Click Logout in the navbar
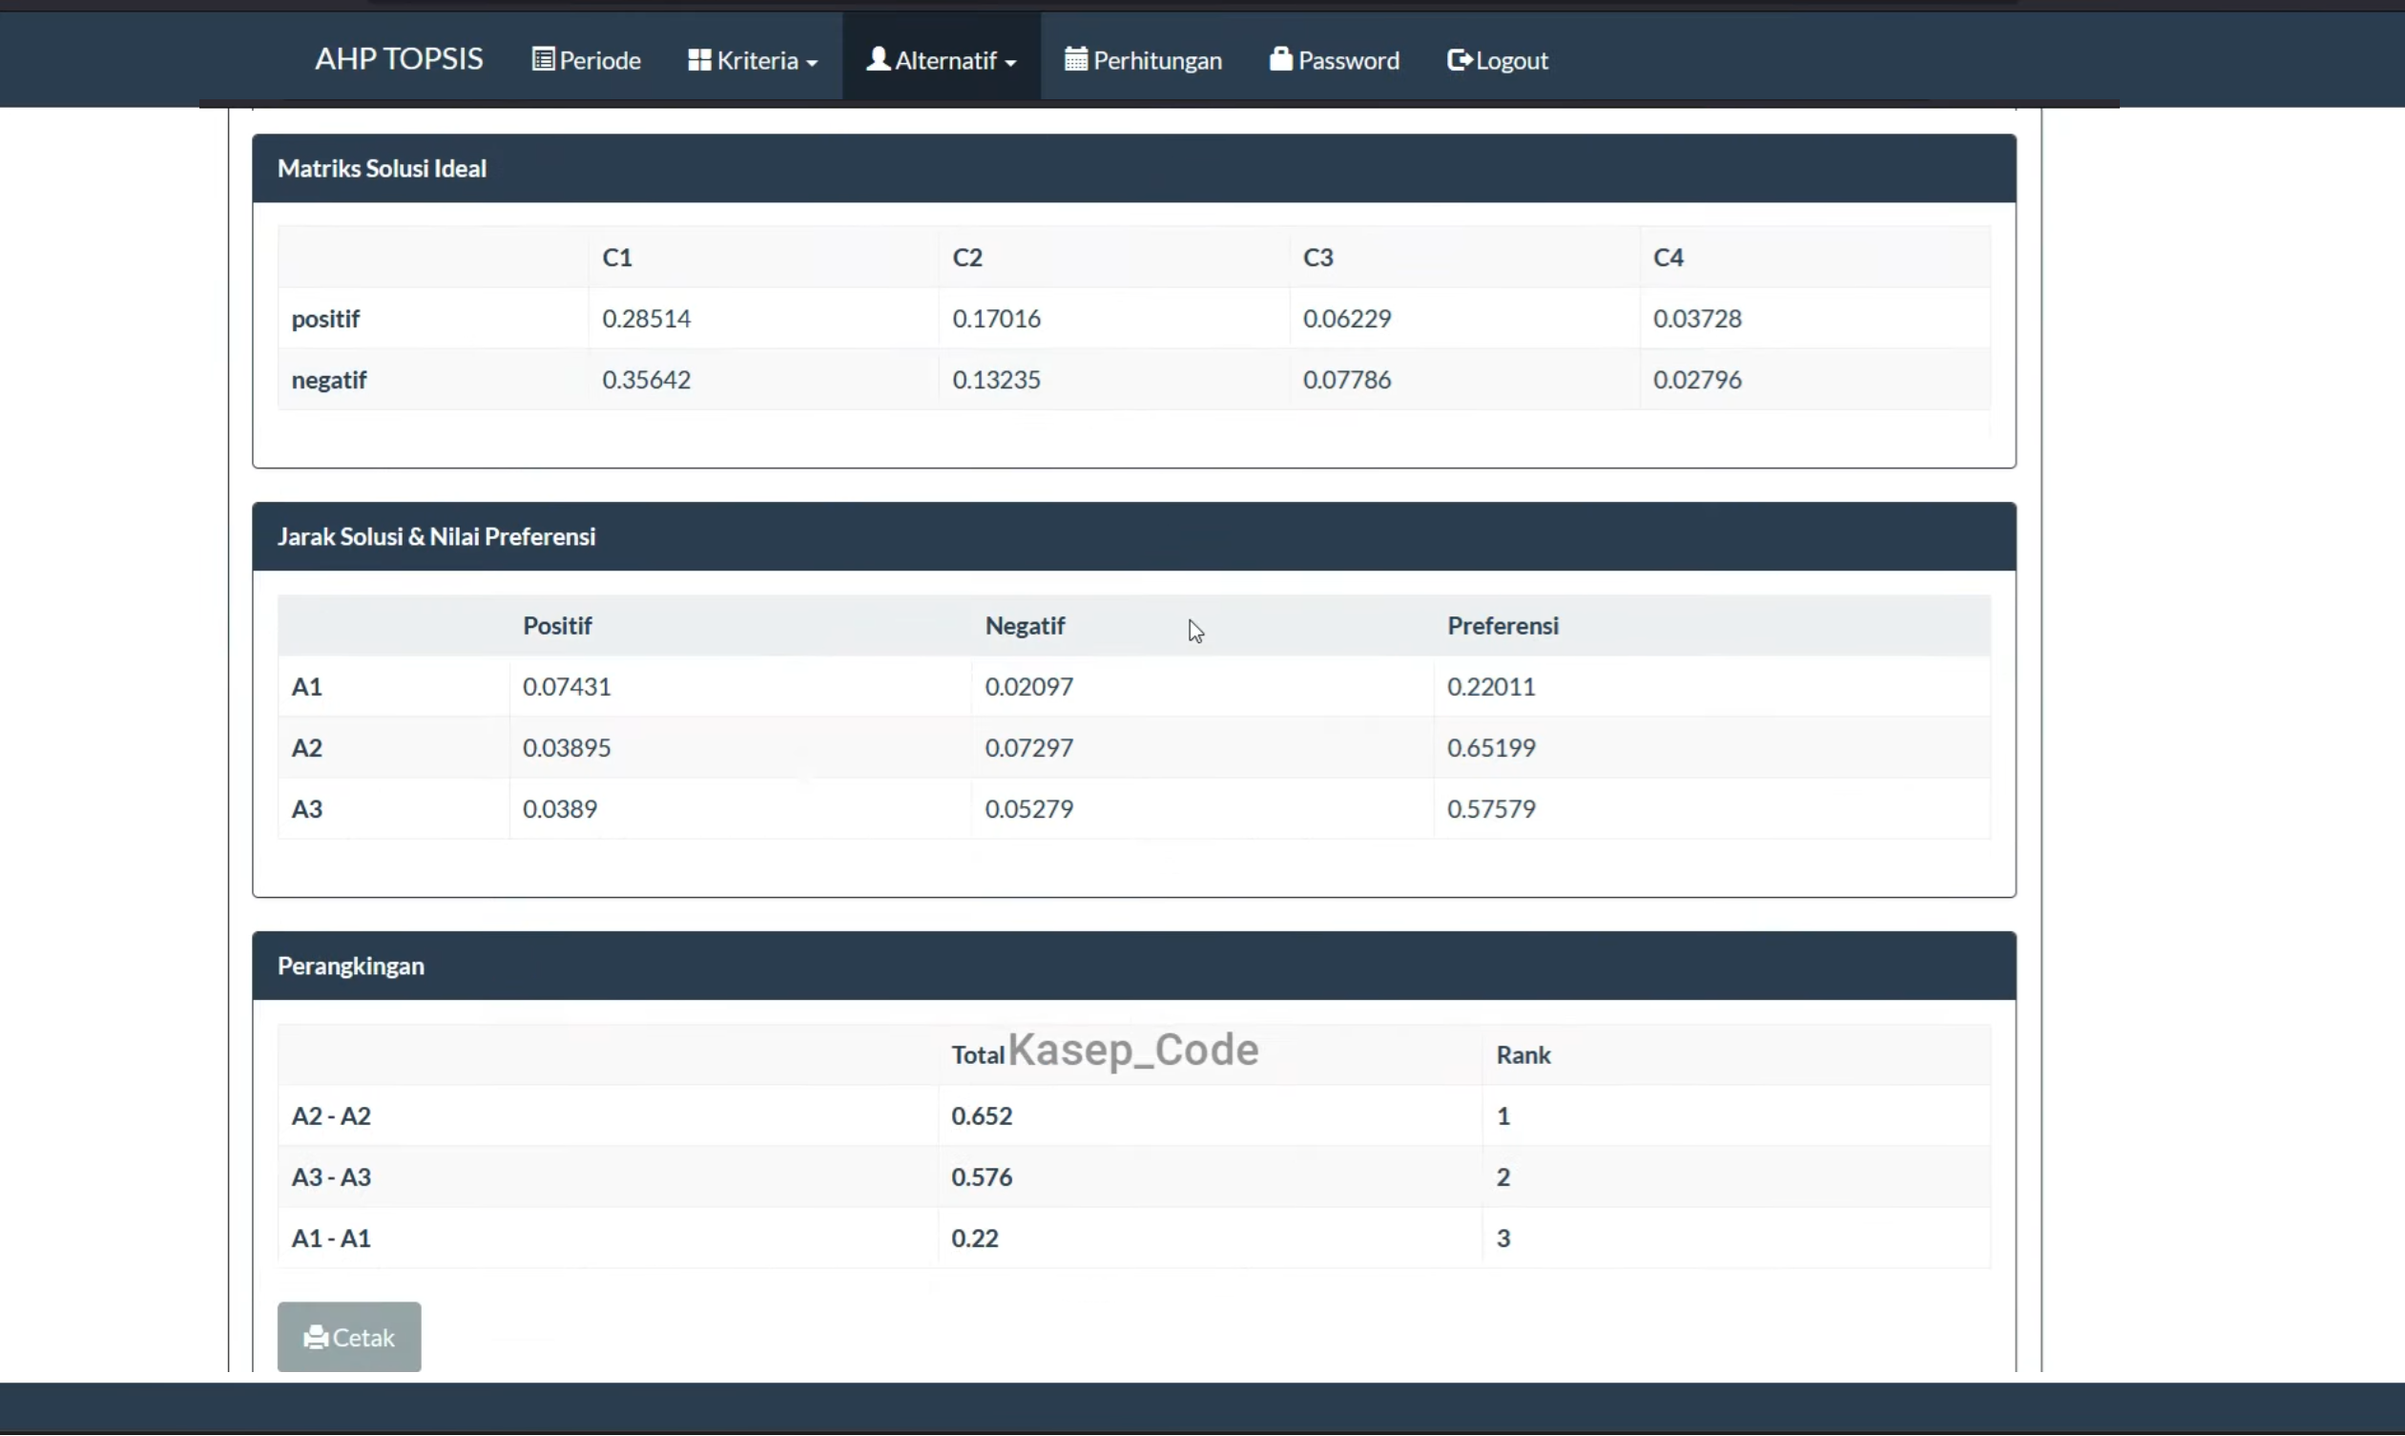The width and height of the screenshot is (2405, 1436). (x=1498, y=60)
